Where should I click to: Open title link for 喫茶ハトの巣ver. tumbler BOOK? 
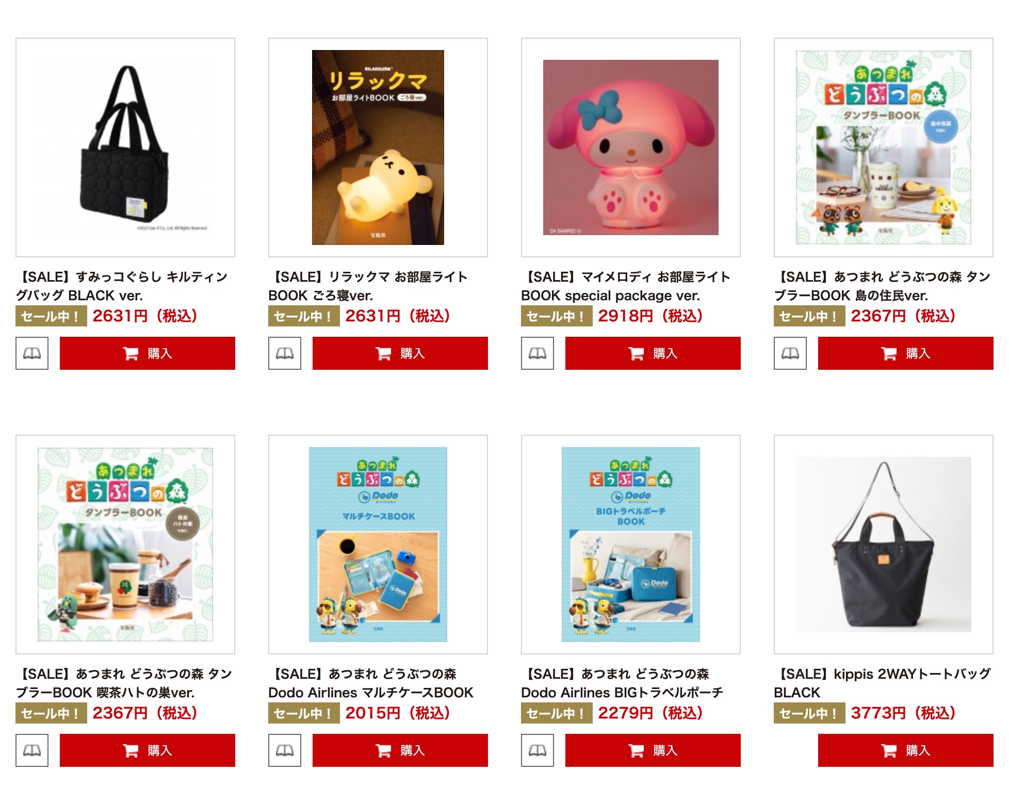click(124, 683)
